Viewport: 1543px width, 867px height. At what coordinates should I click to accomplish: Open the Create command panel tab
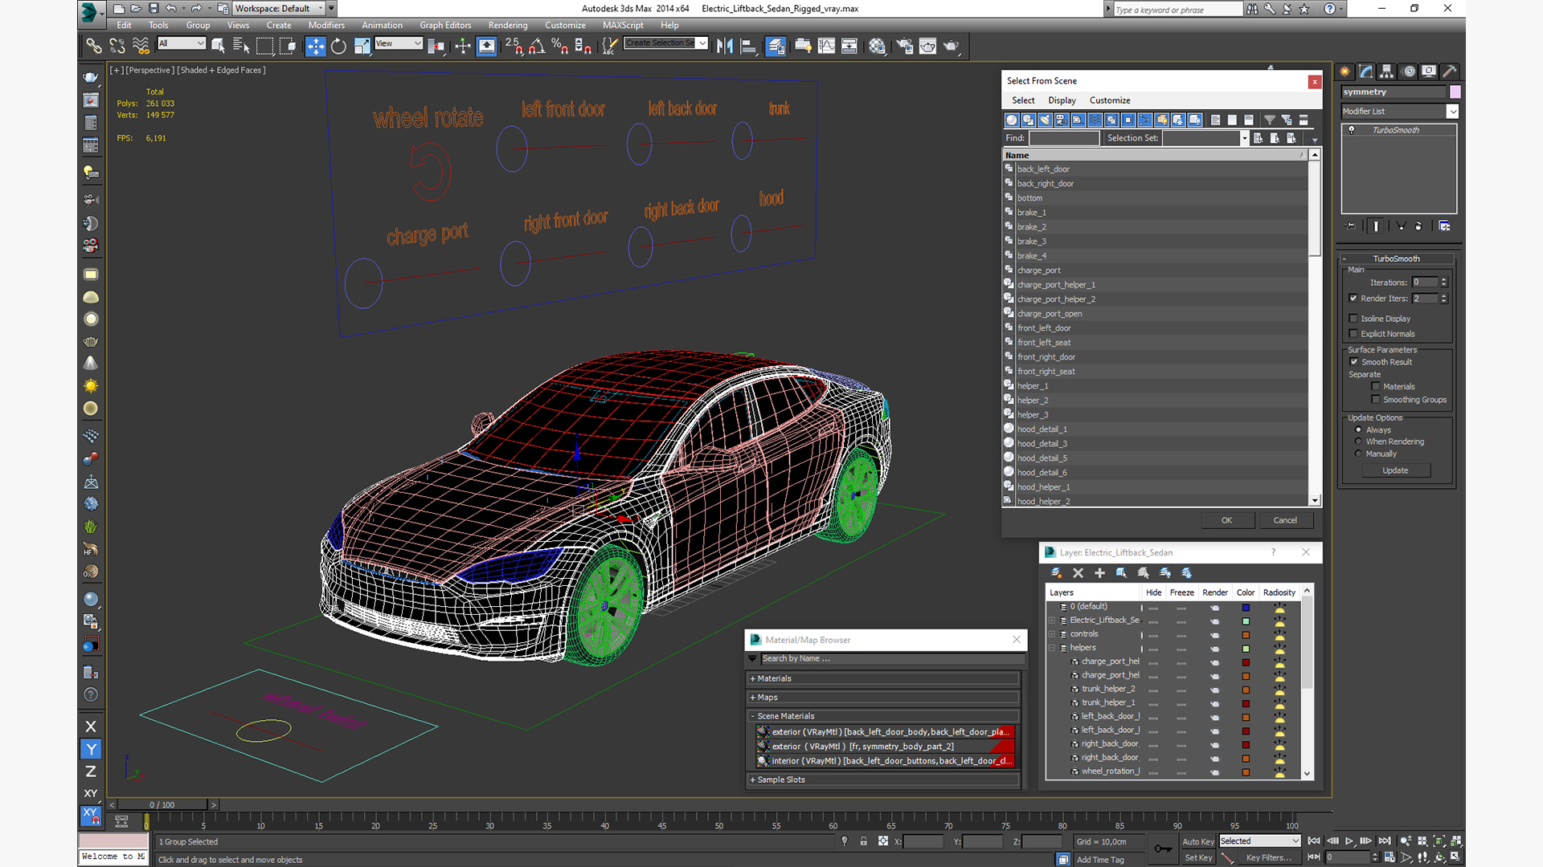pyautogui.click(x=1344, y=71)
